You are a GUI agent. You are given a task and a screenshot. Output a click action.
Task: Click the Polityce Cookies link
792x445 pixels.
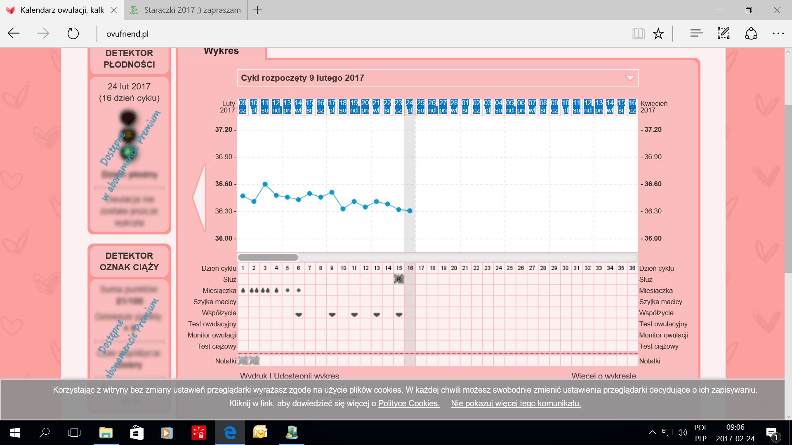click(x=408, y=403)
